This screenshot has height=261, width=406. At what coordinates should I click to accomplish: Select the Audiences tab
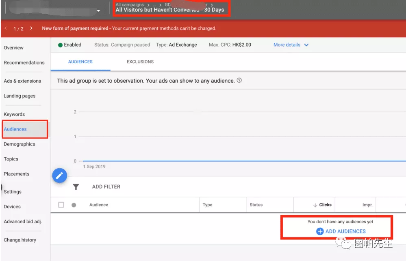pyautogui.click(x=80, y=62)
